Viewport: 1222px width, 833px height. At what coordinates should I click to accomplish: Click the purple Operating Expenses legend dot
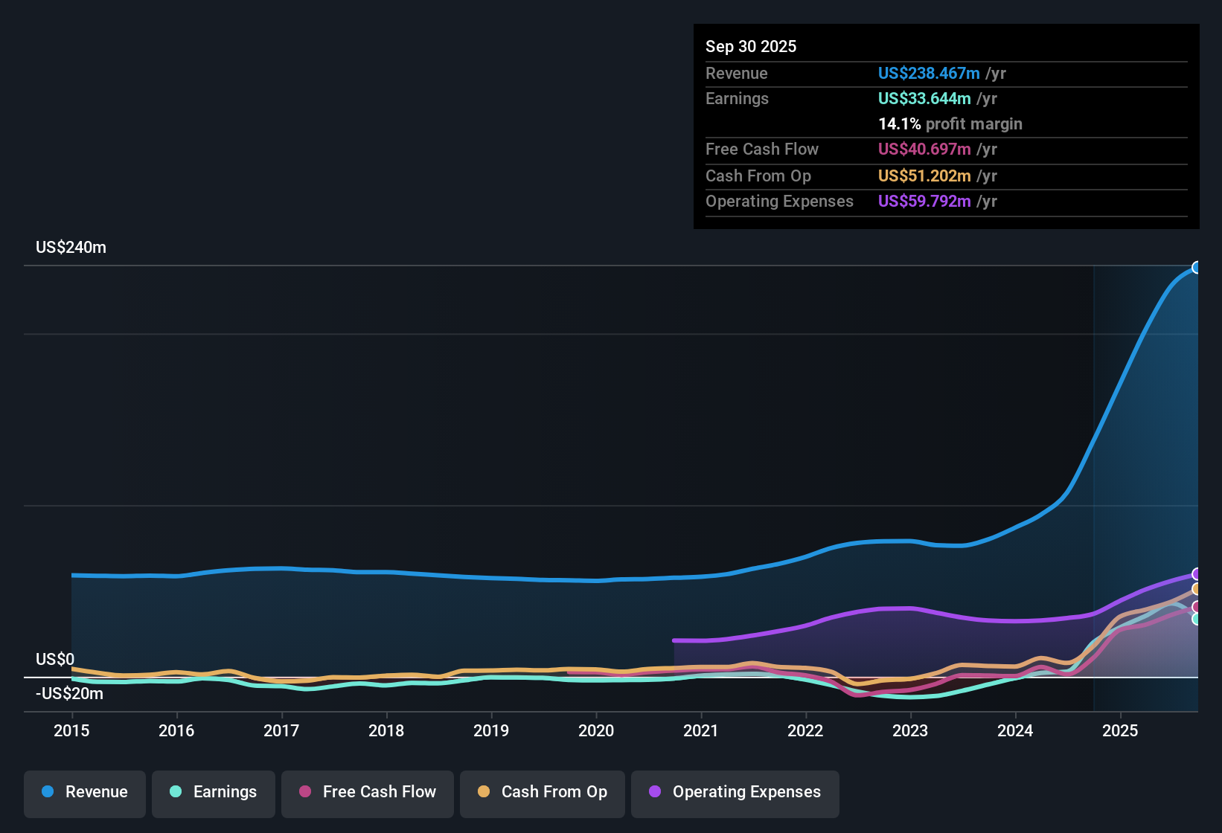click(x=655, y=792)
